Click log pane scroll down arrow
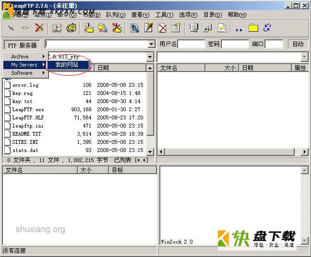Viewport: 311px width, 257px height. point(304,241)
